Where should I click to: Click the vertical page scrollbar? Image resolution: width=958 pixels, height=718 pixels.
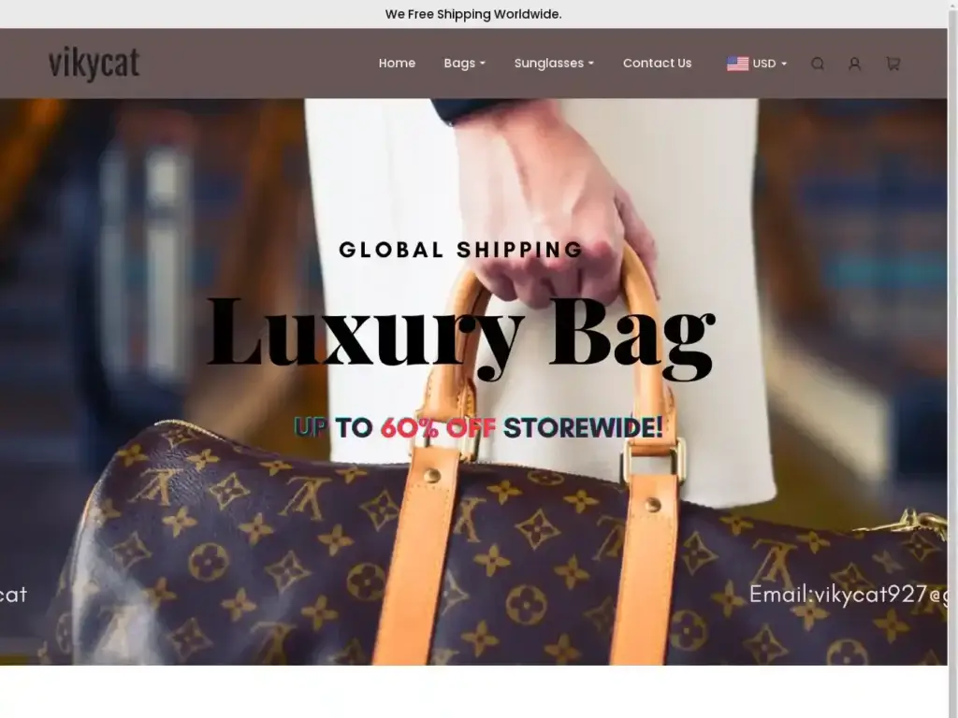pos(952,359)
